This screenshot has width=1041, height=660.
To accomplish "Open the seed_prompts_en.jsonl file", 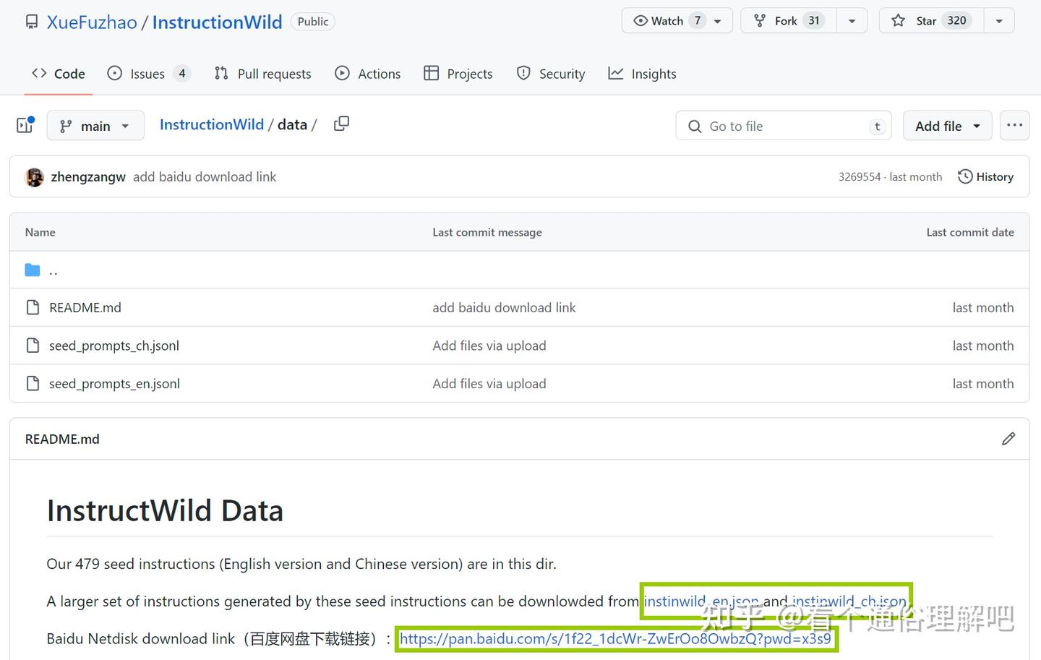I will pyautogui.click(x=114, y=384).
